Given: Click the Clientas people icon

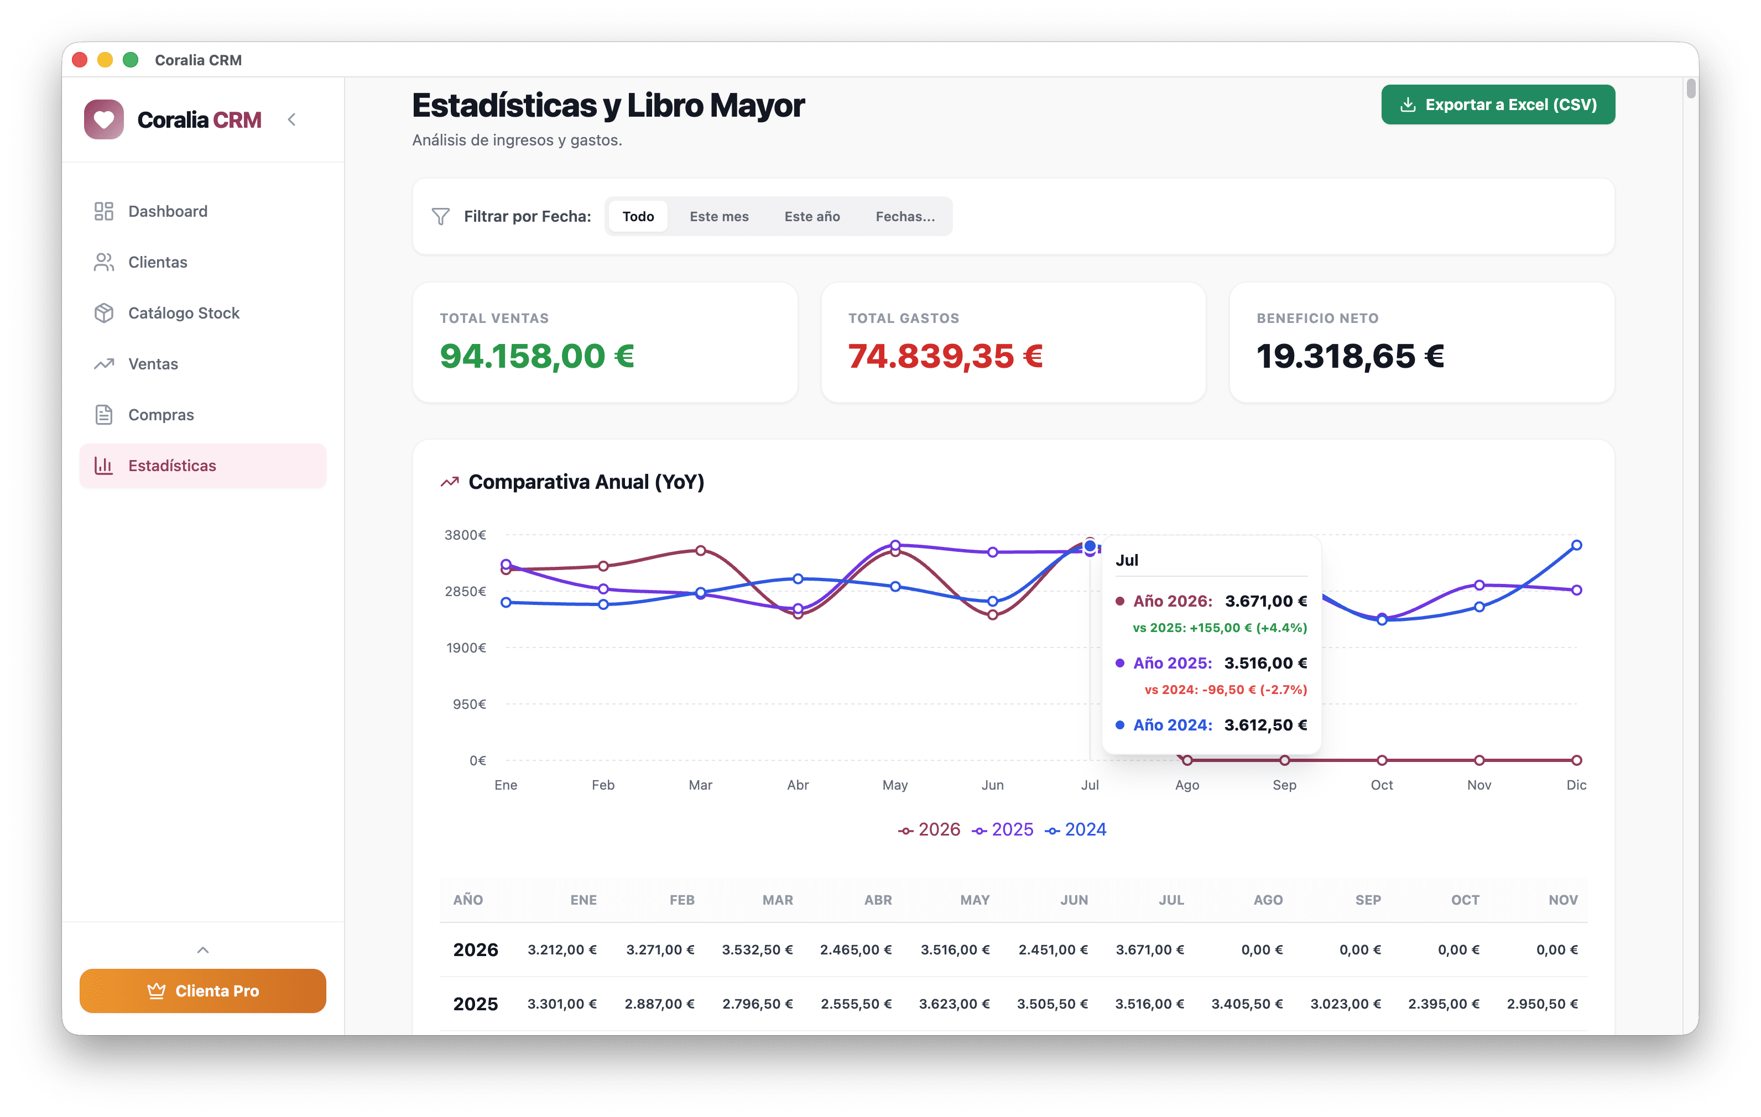Looking at the screenshot, I should [104, 262].
